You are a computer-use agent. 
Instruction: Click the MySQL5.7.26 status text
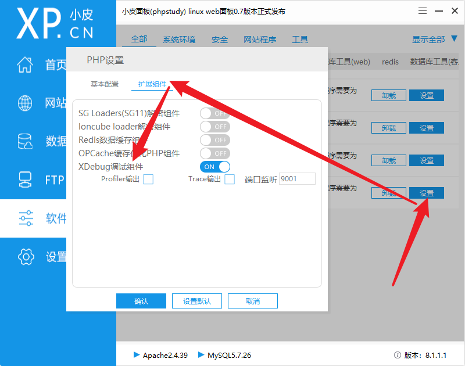pyautogui.click(x=229, y=355)
